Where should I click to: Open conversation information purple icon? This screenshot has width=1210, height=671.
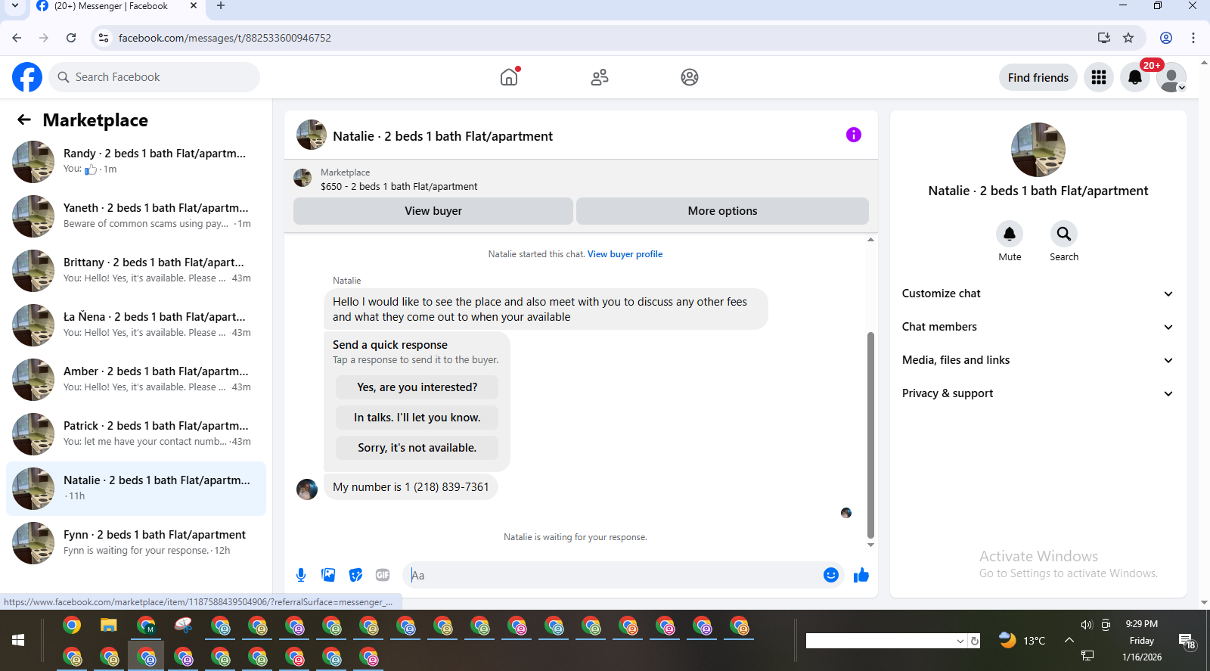(854, 135)
